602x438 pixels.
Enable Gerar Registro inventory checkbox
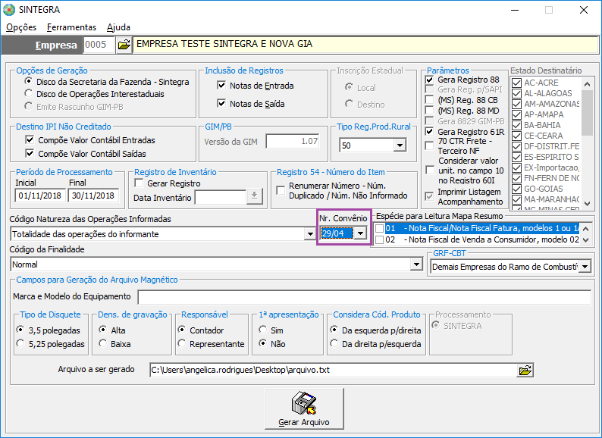[139, 183]
